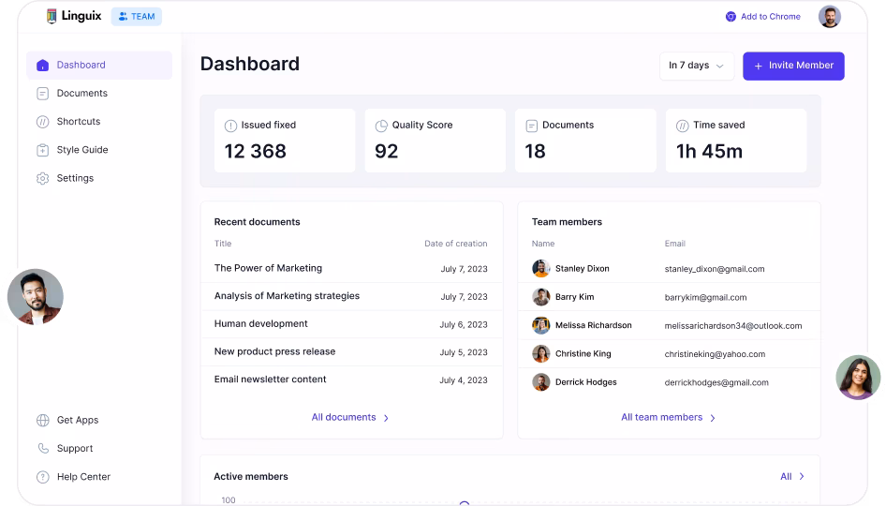Open Style Guide from the sidebar
Screen dimensions: 886x506
(x=81, y=150)
